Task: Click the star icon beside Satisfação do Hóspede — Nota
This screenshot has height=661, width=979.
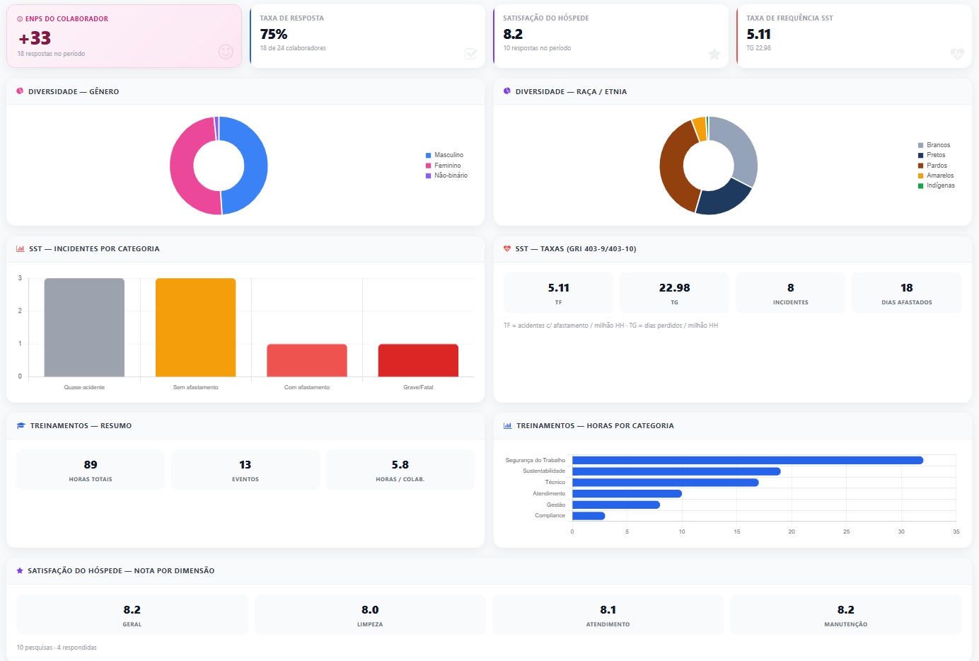Action: point(20,570)
